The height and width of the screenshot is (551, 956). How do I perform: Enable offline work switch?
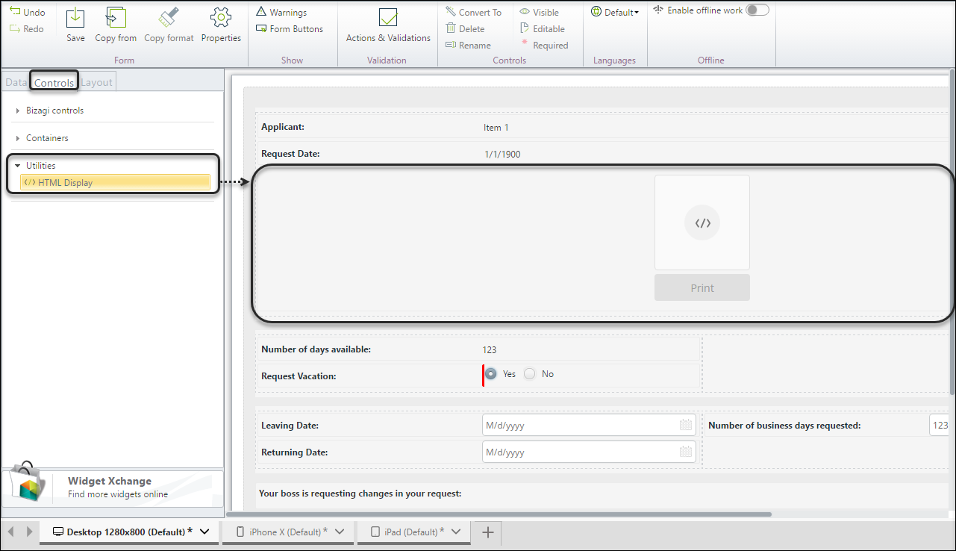point(757,10)
